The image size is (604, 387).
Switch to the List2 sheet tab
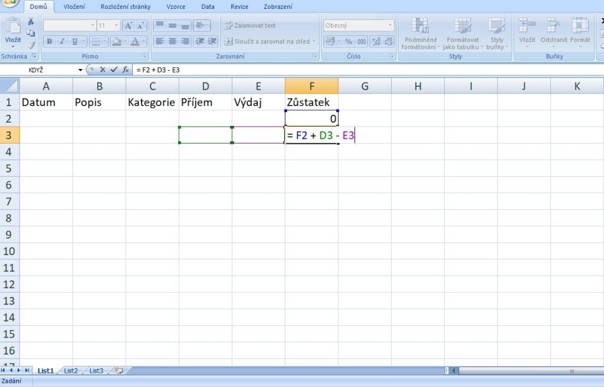[x=71, y=371]
